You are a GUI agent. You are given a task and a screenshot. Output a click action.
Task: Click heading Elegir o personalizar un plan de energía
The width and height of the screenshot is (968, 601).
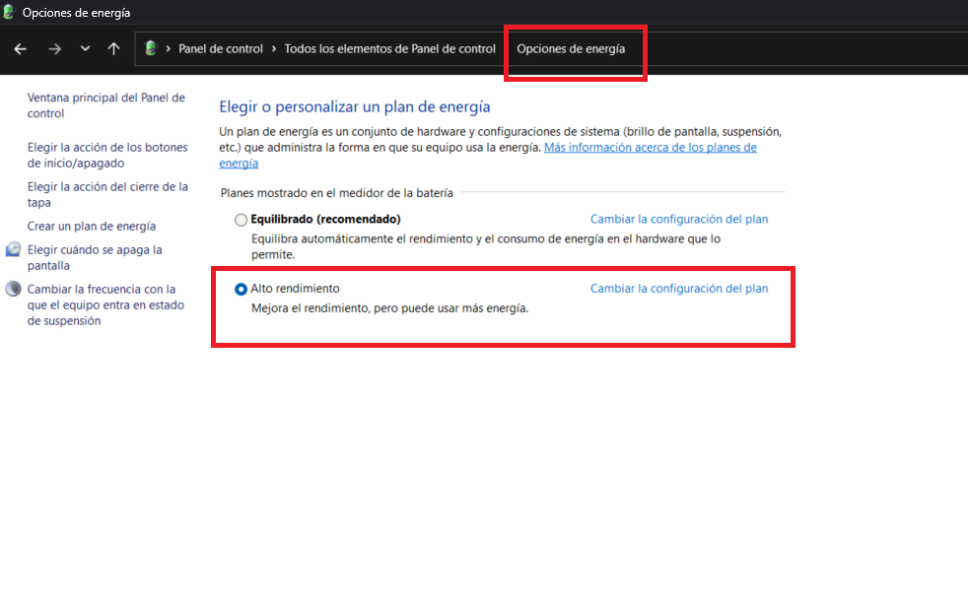coord(355,106)
